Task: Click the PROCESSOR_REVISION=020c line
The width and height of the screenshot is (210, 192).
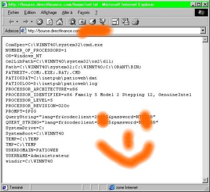Action: pyautogui.click(x=37, y=105)
